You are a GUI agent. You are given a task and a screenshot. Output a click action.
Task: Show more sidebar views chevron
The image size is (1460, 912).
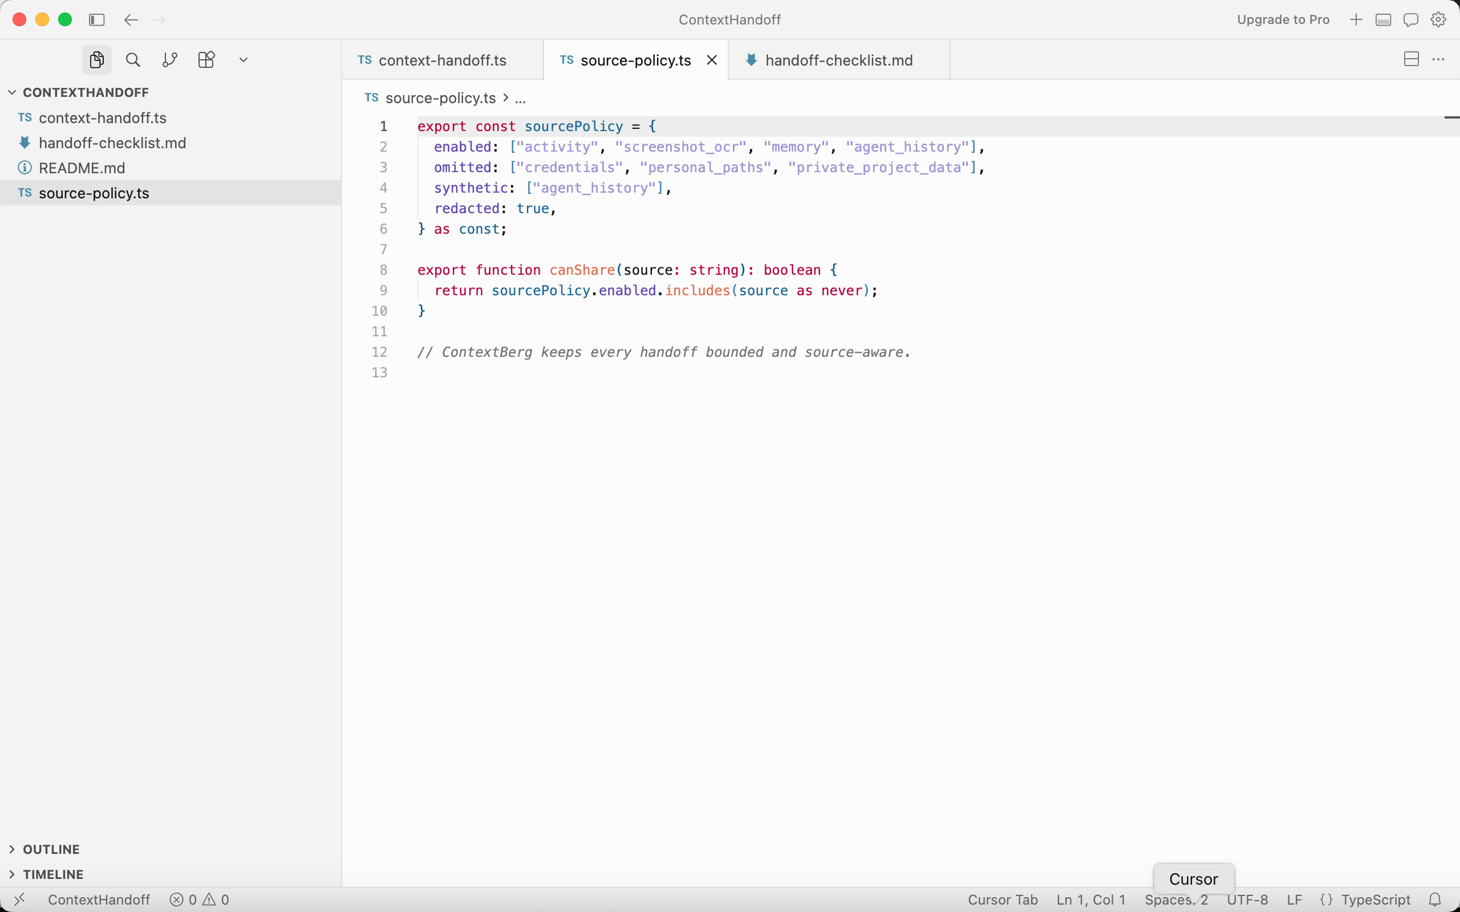click(243, 60)
